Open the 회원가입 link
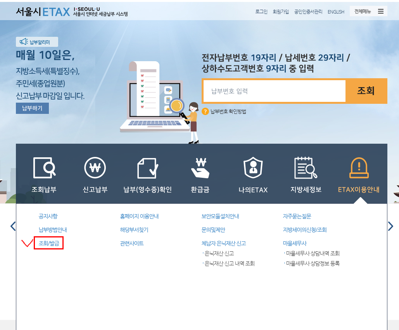The image size is (399, 330). click(281, 12)
